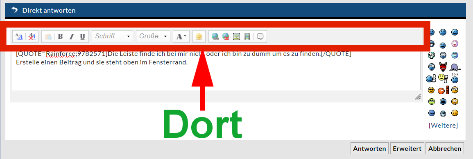Insert the confused smiley with question marks

tap(455, 78)
